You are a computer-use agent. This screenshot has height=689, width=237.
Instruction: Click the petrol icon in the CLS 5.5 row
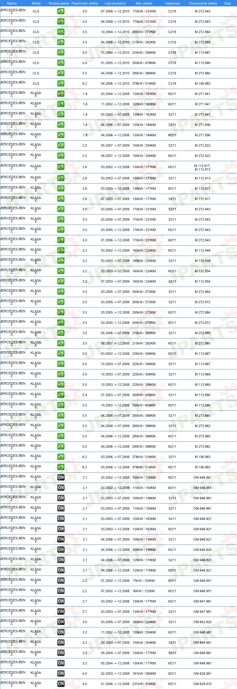[x=61, y=73]
